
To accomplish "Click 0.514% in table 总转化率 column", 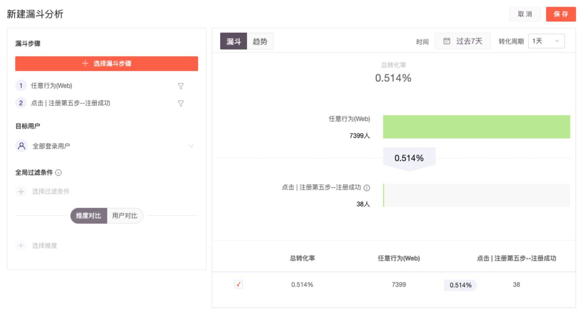I will tap(302, 285).
